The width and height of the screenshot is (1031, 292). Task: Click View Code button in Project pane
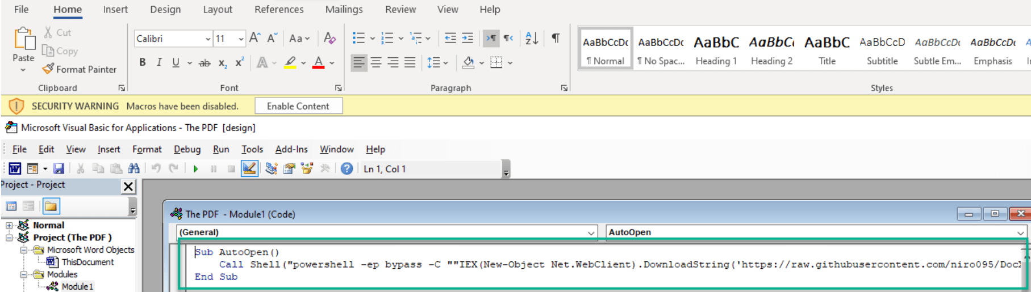tap(11, 206)
